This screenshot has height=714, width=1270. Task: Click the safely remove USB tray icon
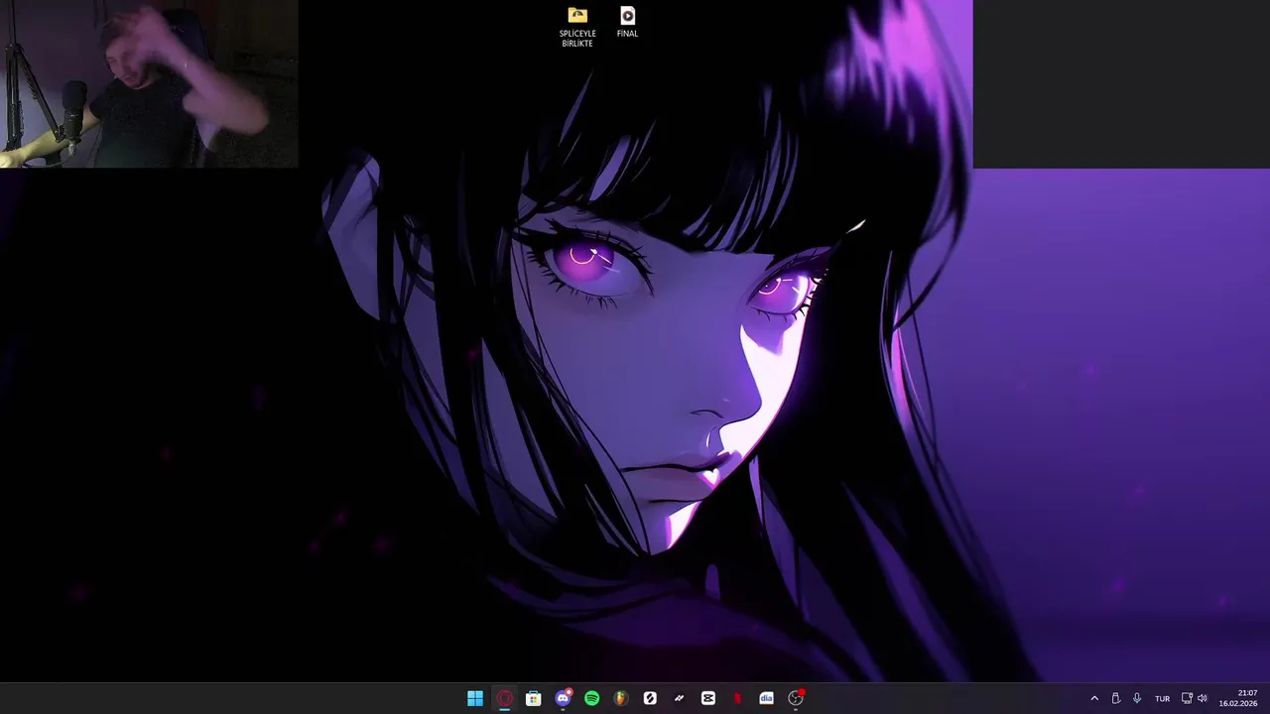click(1116, 698)
